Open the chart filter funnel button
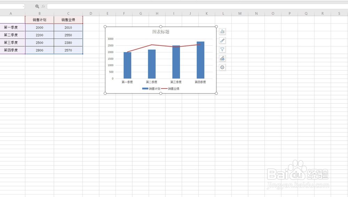This screenshot has width=348, height=197. (x=222, y=49)
